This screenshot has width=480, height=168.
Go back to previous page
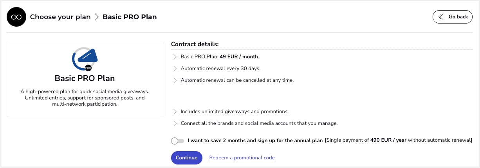452,17
